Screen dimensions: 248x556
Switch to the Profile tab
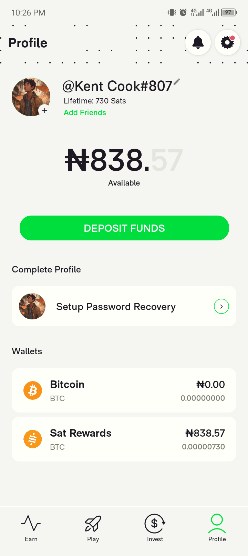tap(217, 528)
